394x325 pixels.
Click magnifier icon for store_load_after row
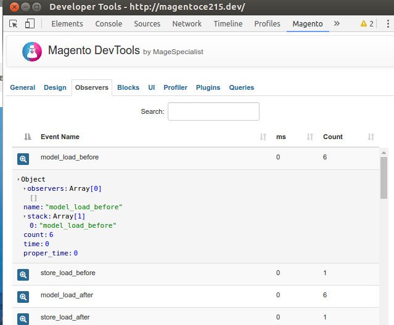23,318
